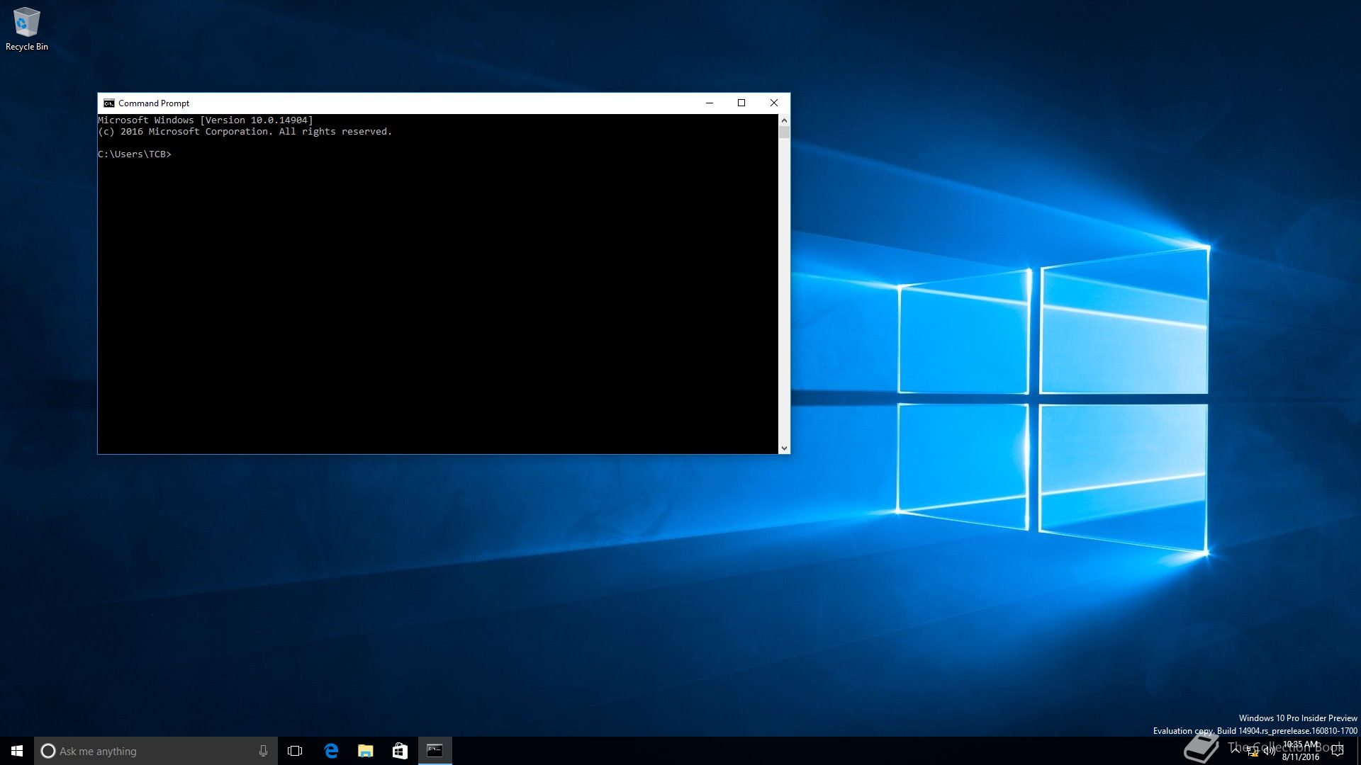Click the Cortana circle icon
This screenshot has height=765, width=1361.
pos(48,751)
